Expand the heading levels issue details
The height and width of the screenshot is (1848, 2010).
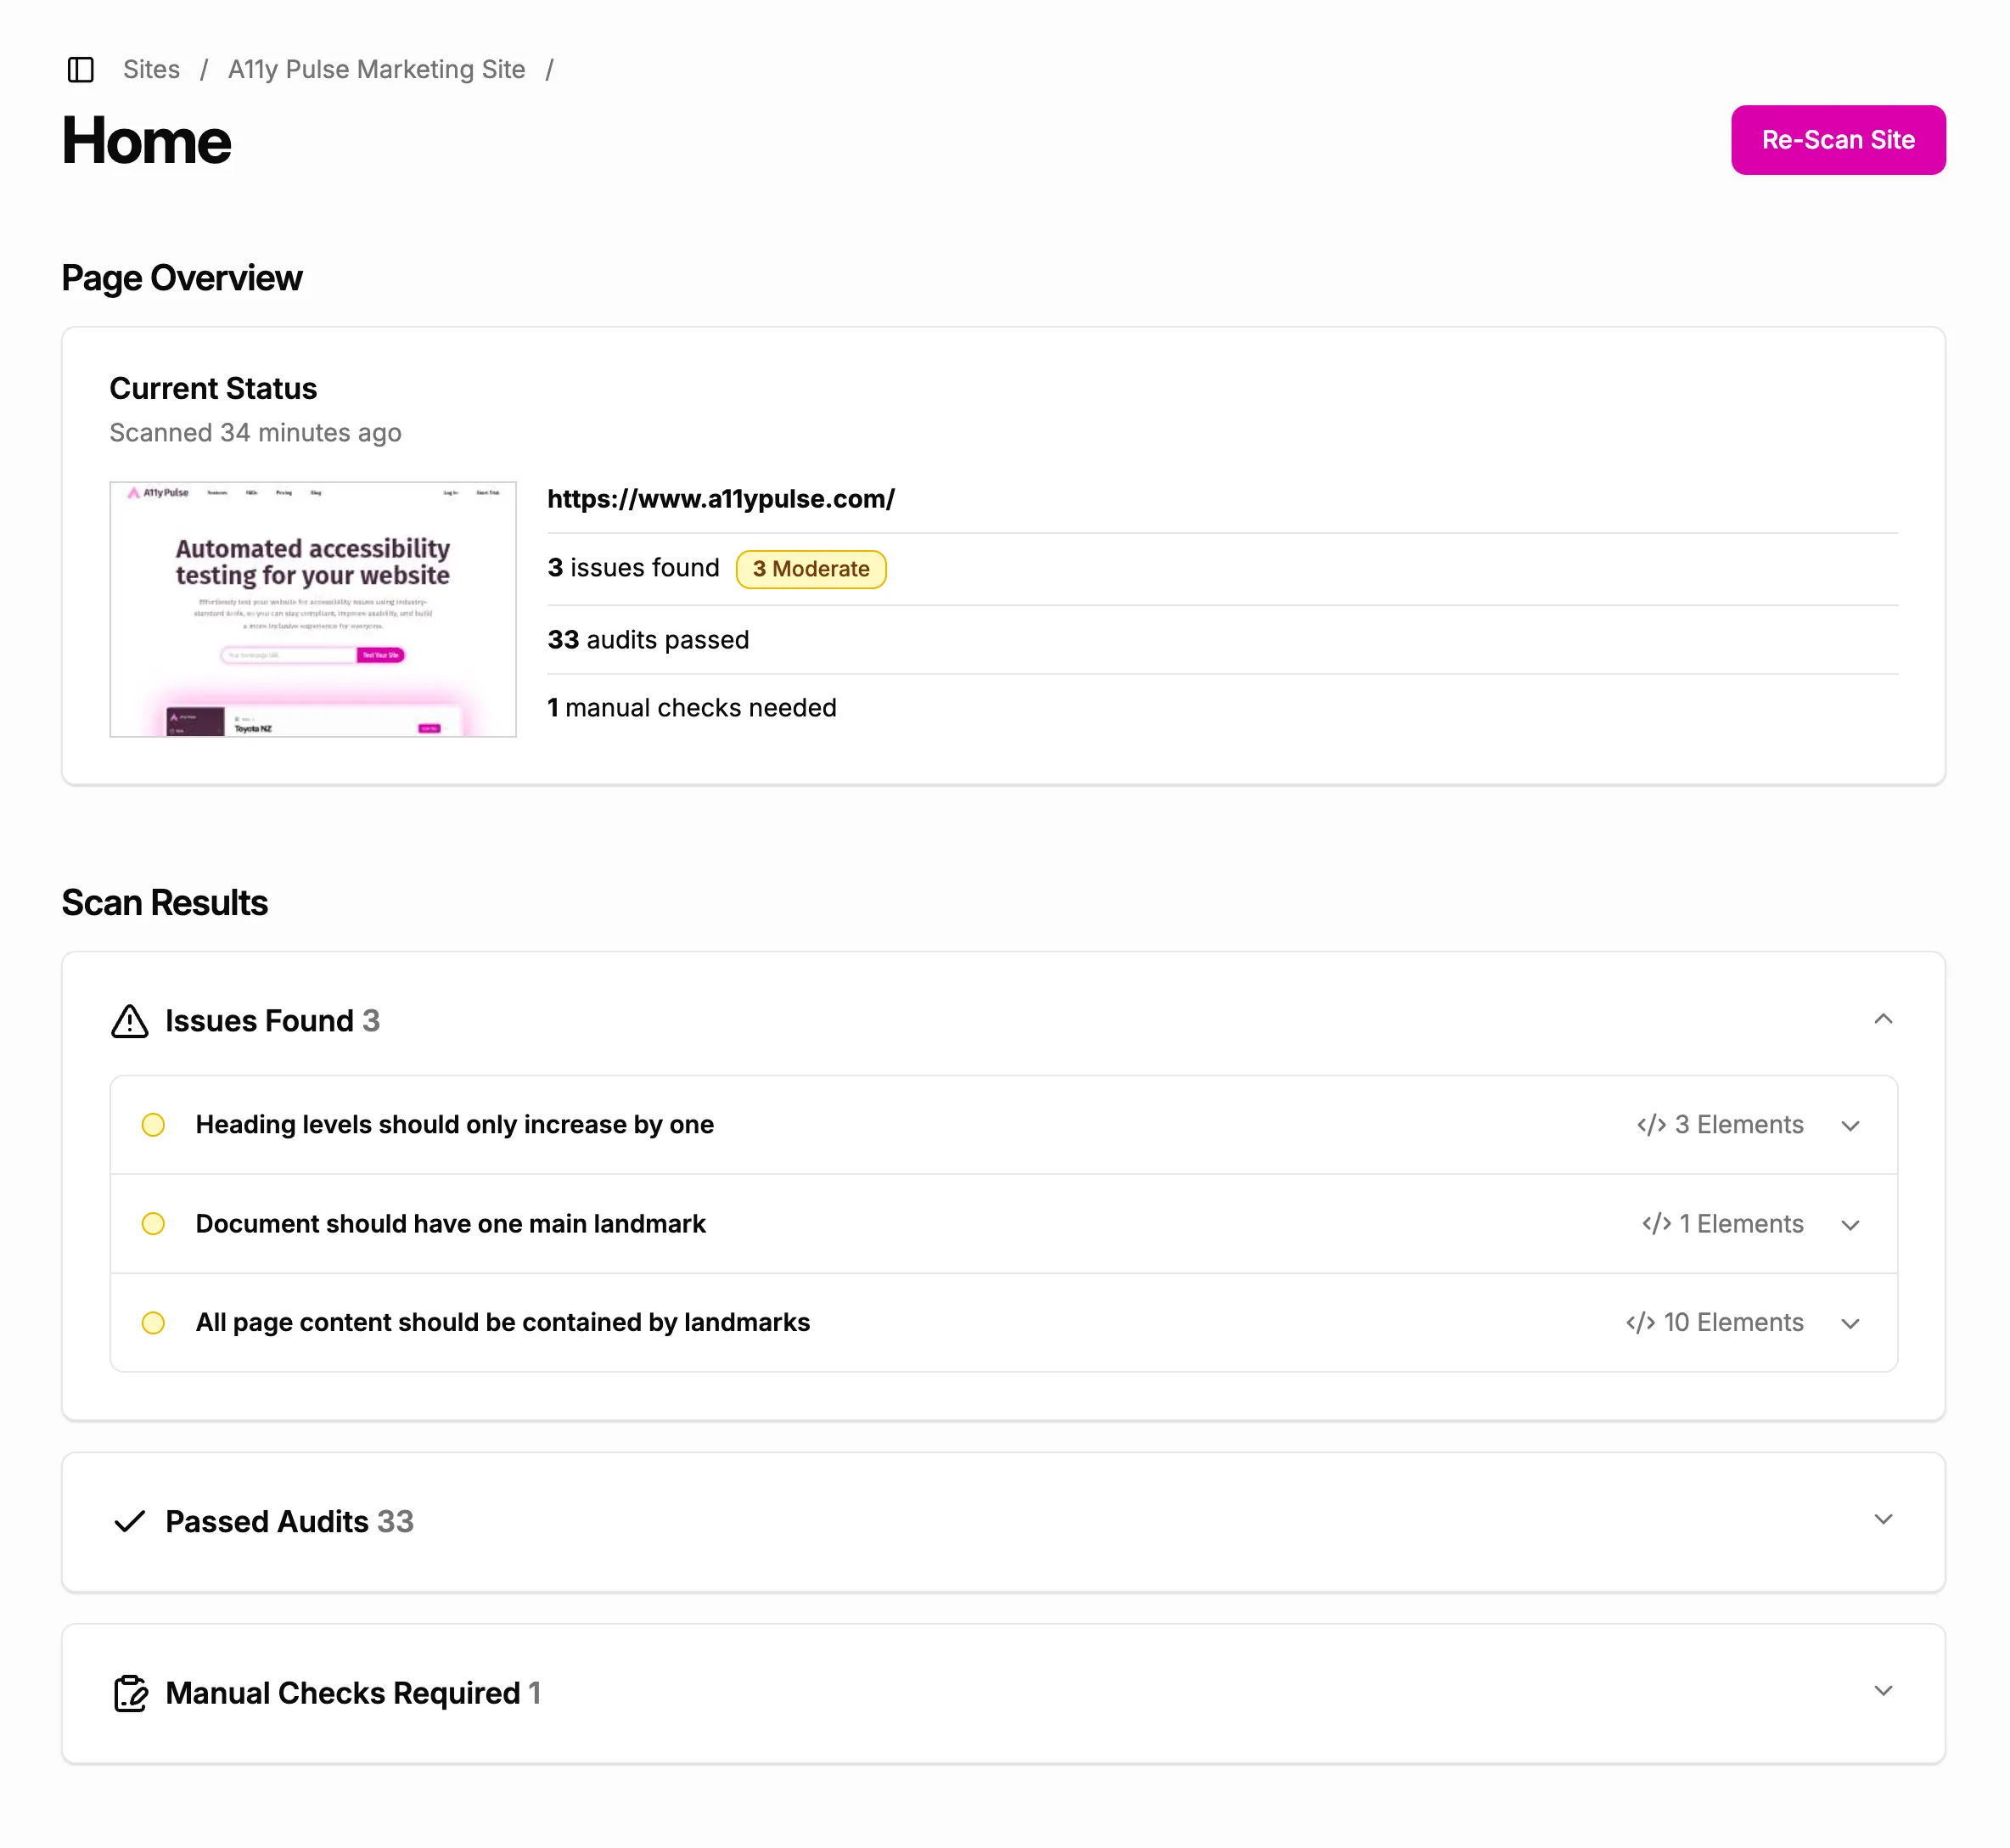pyautogui.click(x=1851, y=1125)
